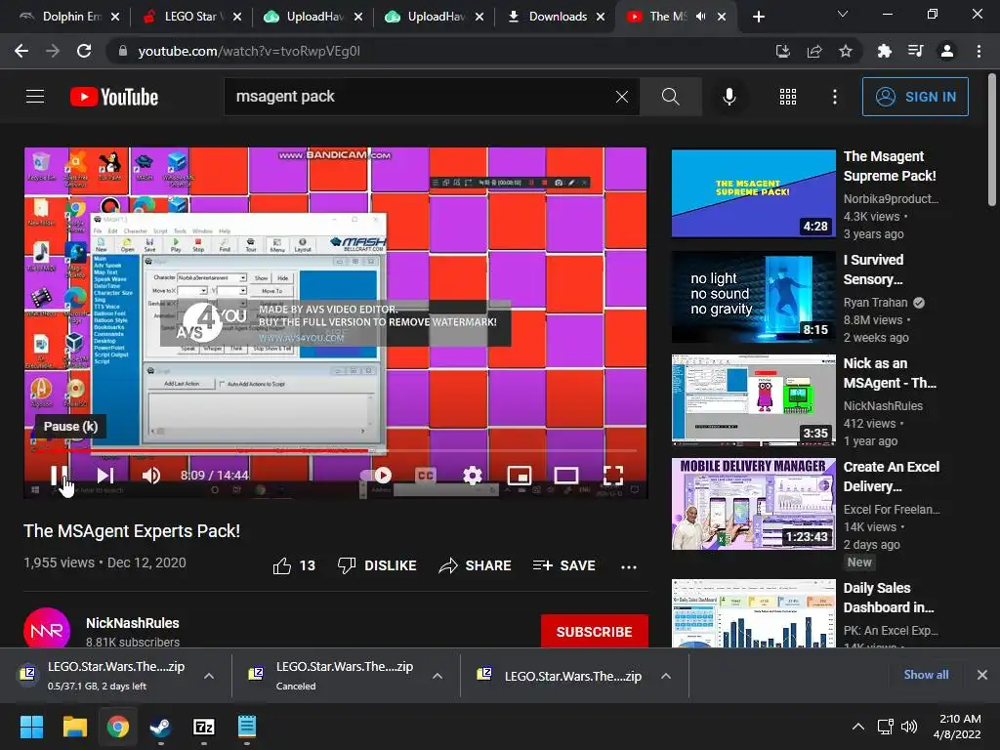
Task: Click the address bar URL
Action: click(249, 51)
